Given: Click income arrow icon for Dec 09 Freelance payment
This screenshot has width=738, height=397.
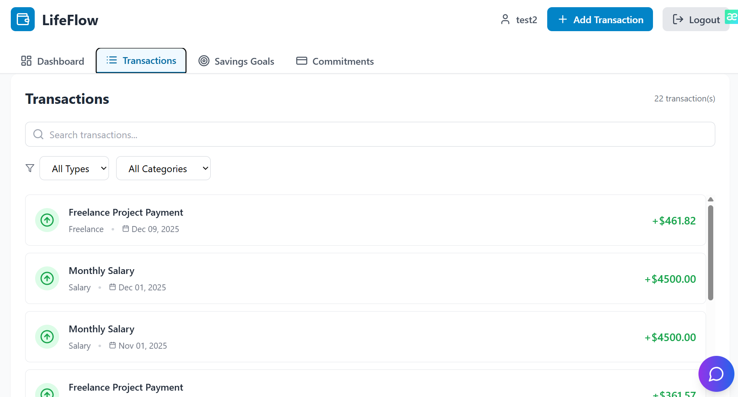Looking at the screenshot, I should pos(47,220).
